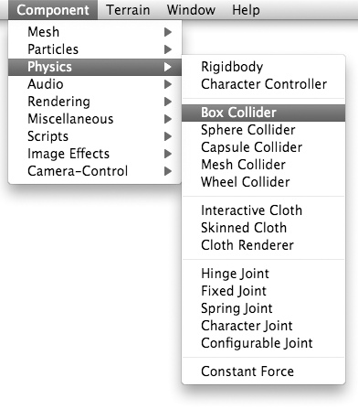This screenshot has height=409, width=358.
Task: Add a Wheel Collider
Action: point(264,182)
